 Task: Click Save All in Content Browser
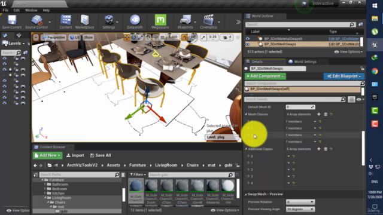[101, 155]
